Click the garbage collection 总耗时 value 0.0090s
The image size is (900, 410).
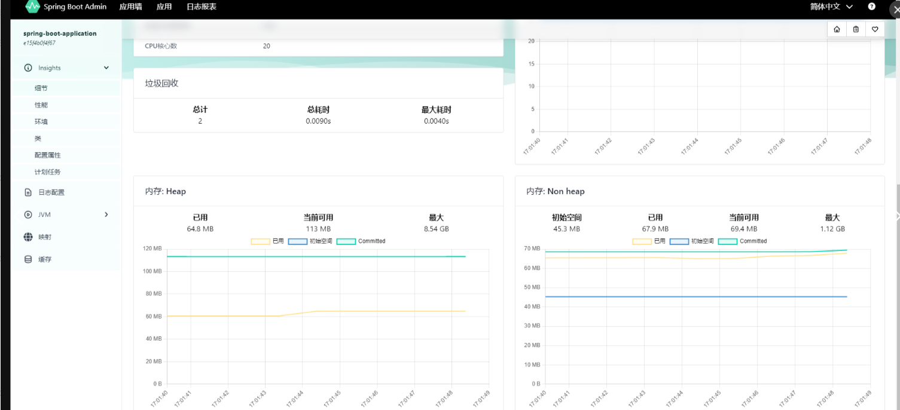[x=318, y=121]
